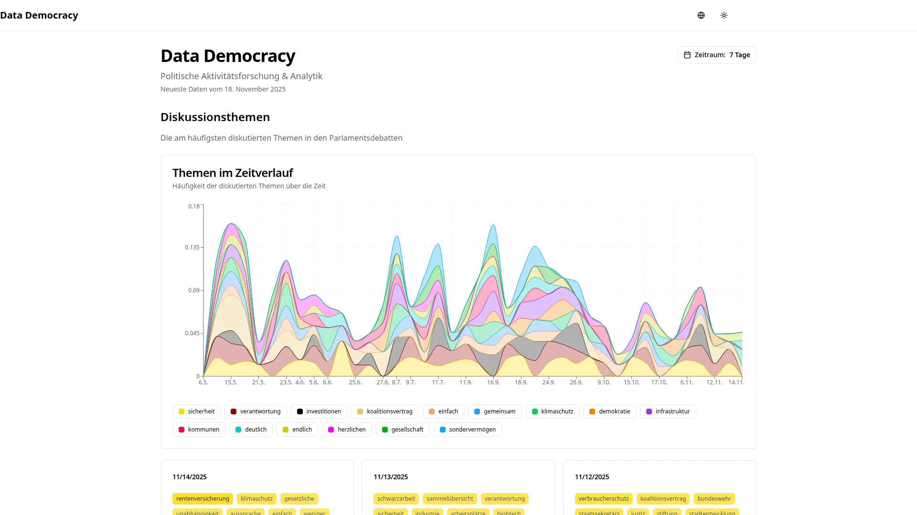This screenshot has height=515, width=917.
Task: Click the "verbraucherschutz" tag under 11/12/2025
Action: click(604, 498)
